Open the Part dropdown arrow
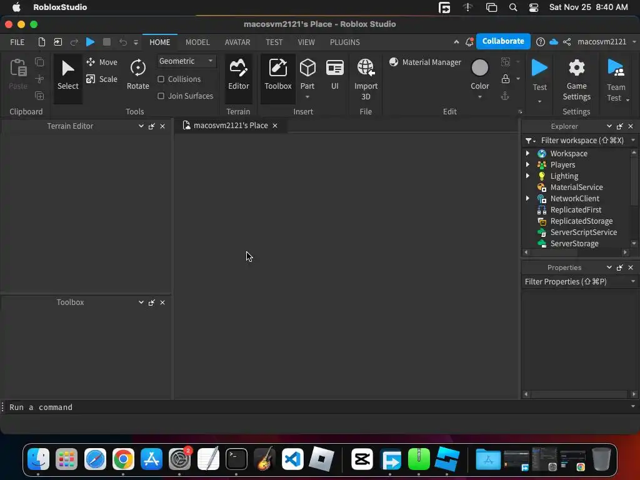The width and height of the screenshot is (640, 480). pos(307,97)
